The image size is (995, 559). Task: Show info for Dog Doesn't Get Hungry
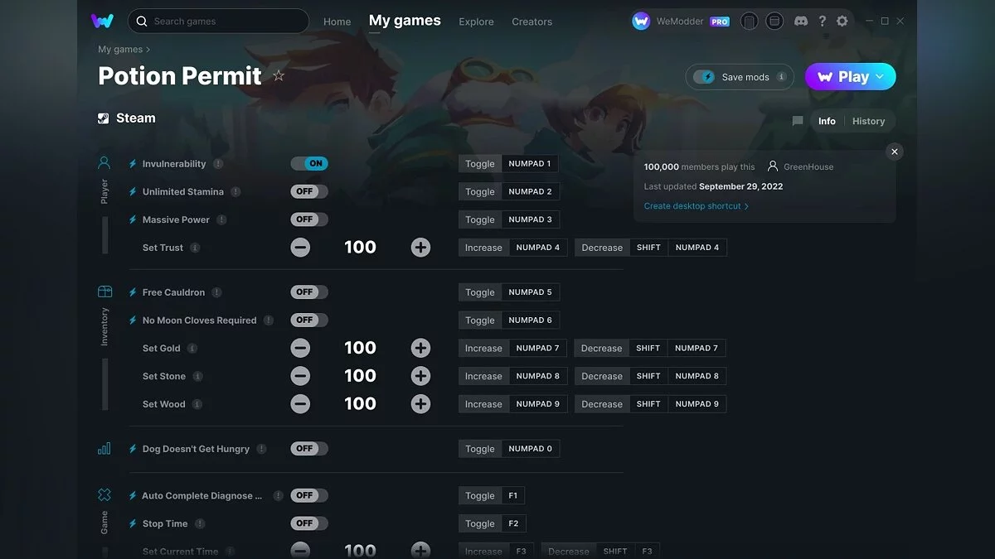pos(261,449)
